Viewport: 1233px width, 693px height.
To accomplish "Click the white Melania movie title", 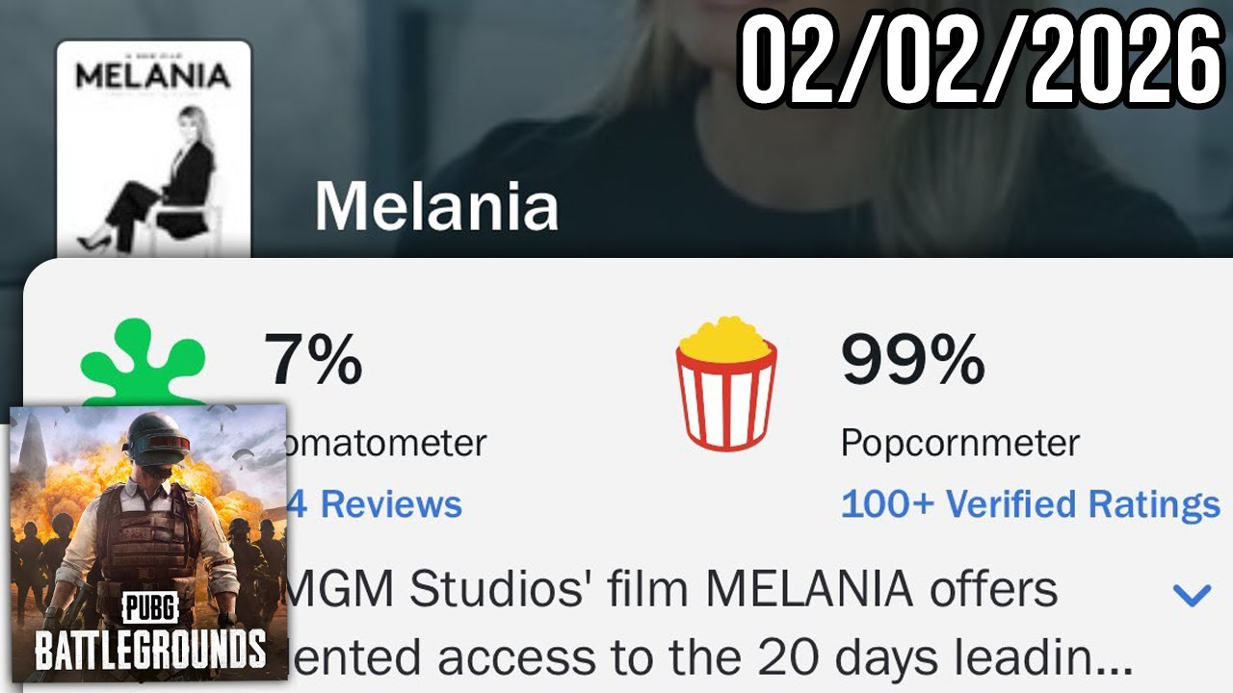I will tap(436, 206).
